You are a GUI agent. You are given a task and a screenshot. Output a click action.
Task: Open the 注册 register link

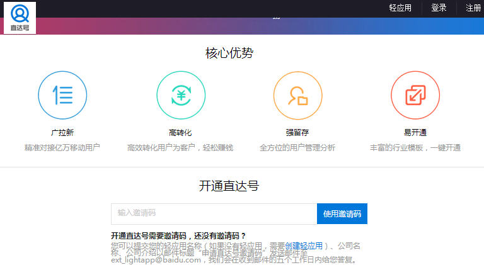point(473,8)
